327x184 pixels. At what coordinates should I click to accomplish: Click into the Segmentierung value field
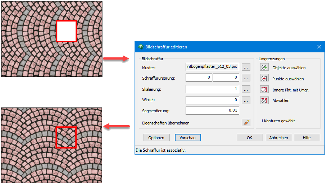212,110
